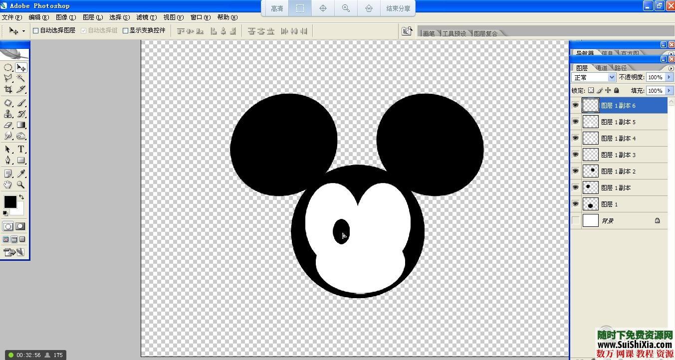
Task: Click the 不透明度 value field
Action: (656, 77)
